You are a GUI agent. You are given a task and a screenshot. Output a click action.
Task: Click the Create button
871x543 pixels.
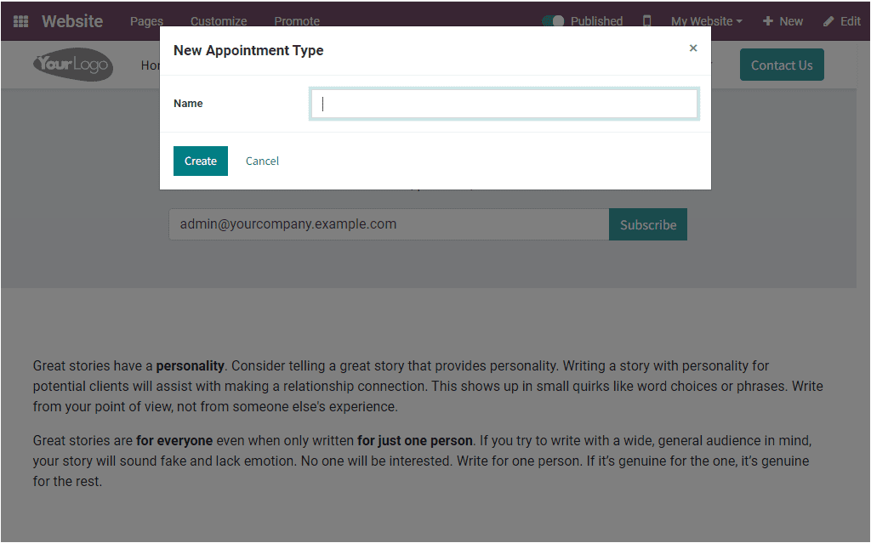click(200, 161)
